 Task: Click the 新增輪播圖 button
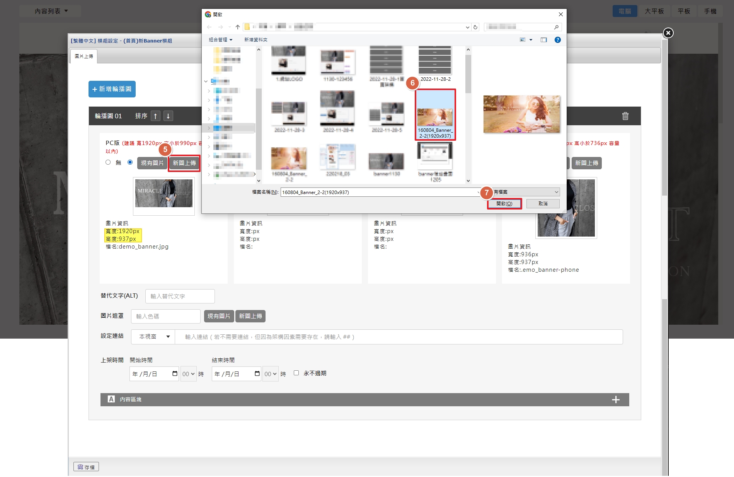[x=112, y=89]
